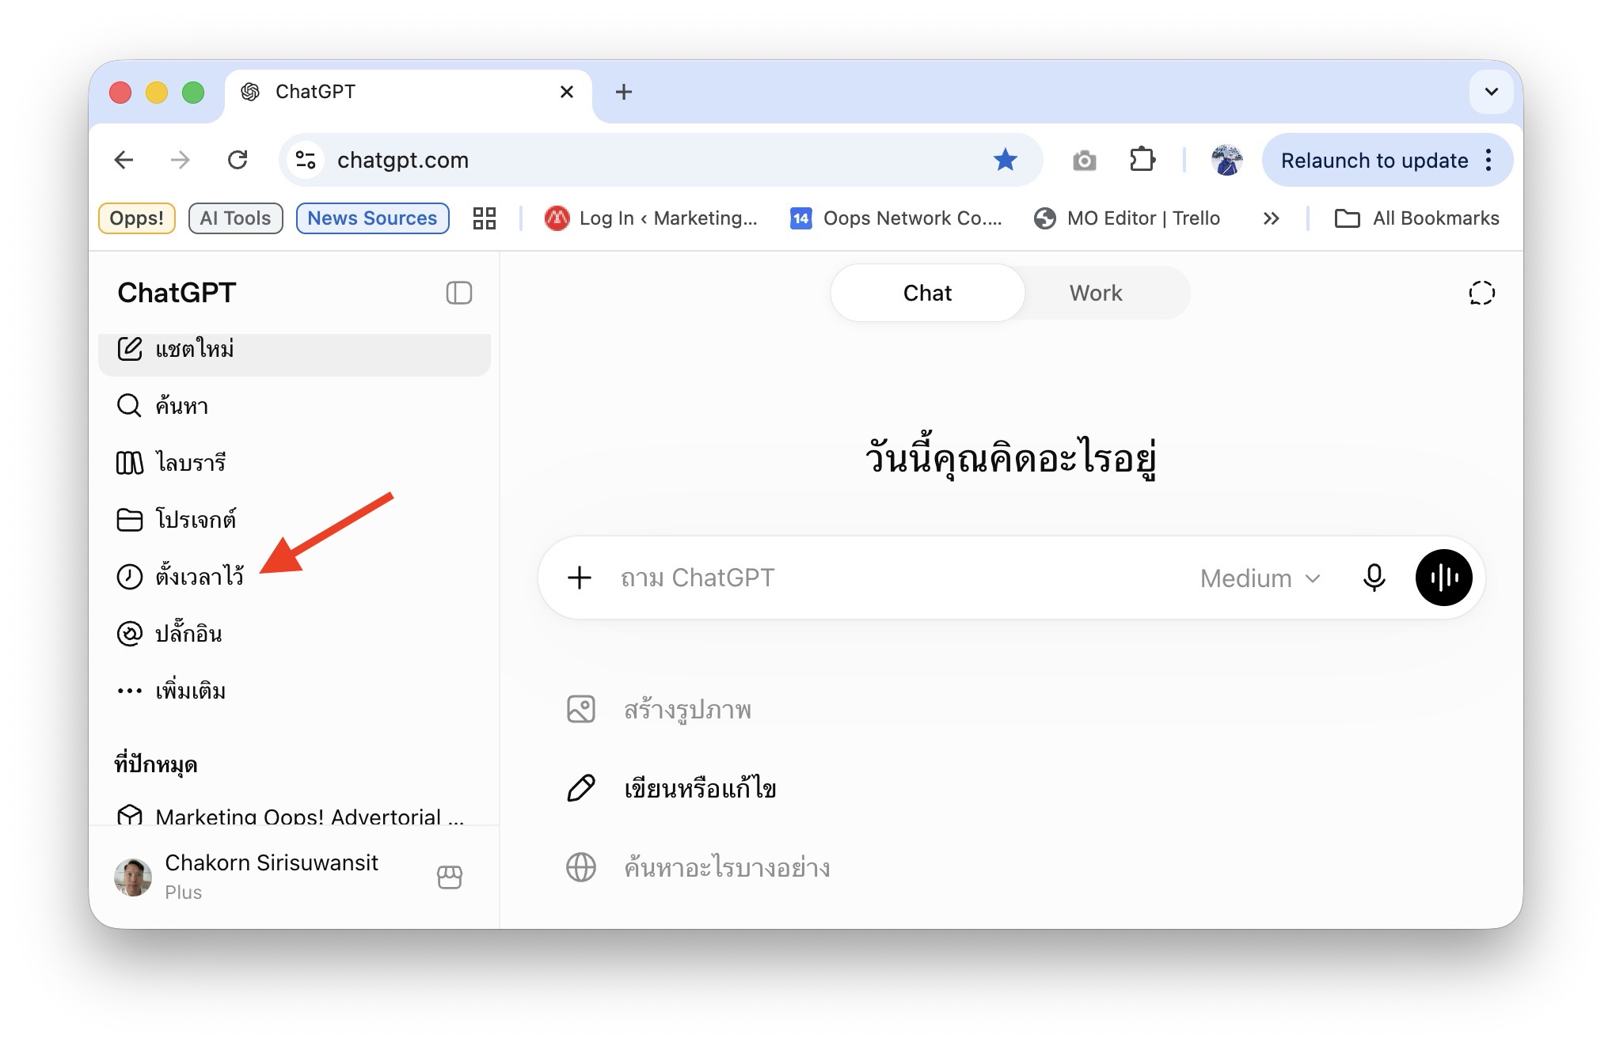Open the Chrome extensions puzzle icon
1612x1046 pixels.
1142,160
